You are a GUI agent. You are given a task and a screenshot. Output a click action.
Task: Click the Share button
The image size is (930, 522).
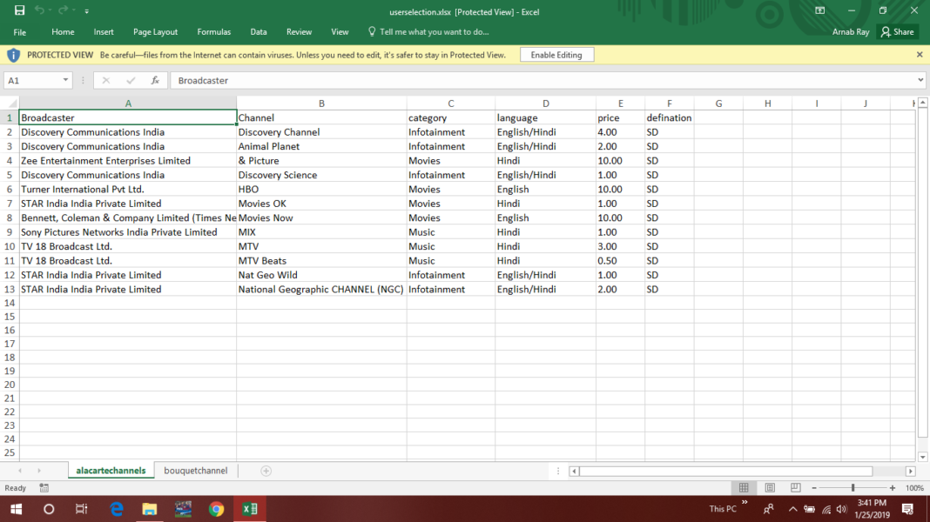[897, 32]
